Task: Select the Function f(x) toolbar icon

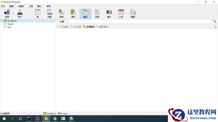Action: [x=61, y=14]
